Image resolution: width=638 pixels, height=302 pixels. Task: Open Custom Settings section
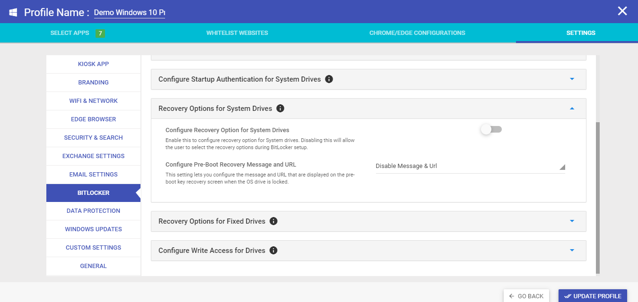point(94,248)
